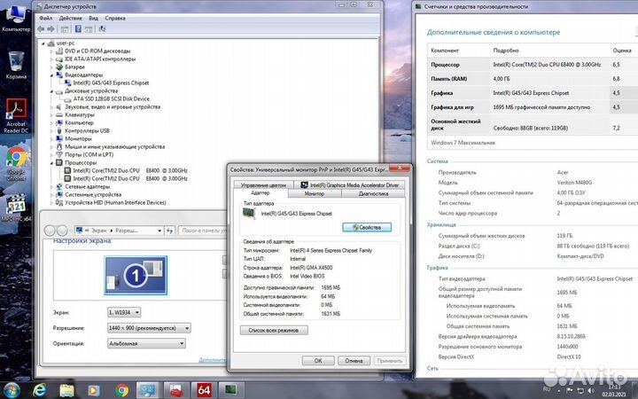Open Google Chrome desktop icon
Image resolution: width=638 pixels, height=399 pixels.
click(x=16, y=163)
